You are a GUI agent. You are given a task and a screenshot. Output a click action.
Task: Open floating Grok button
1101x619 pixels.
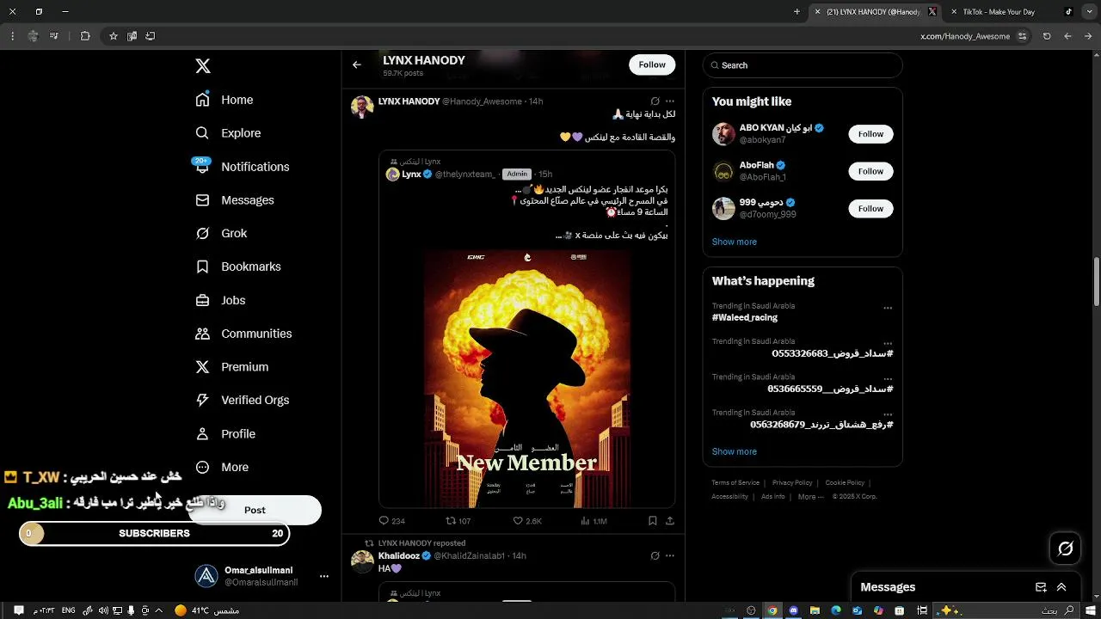coord(1066,549)
